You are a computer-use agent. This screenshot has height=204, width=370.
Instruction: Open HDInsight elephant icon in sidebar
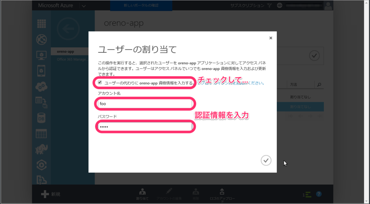[x=42, y=149]
